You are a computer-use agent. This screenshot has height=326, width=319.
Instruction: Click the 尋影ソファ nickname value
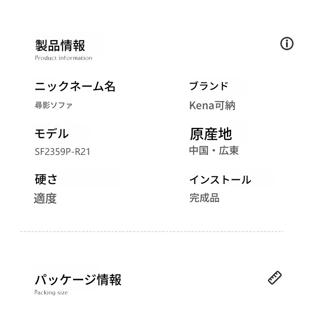(x=54, y=105)
